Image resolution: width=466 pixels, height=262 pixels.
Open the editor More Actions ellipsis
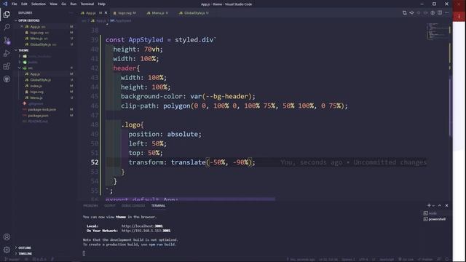coord(446,13)
